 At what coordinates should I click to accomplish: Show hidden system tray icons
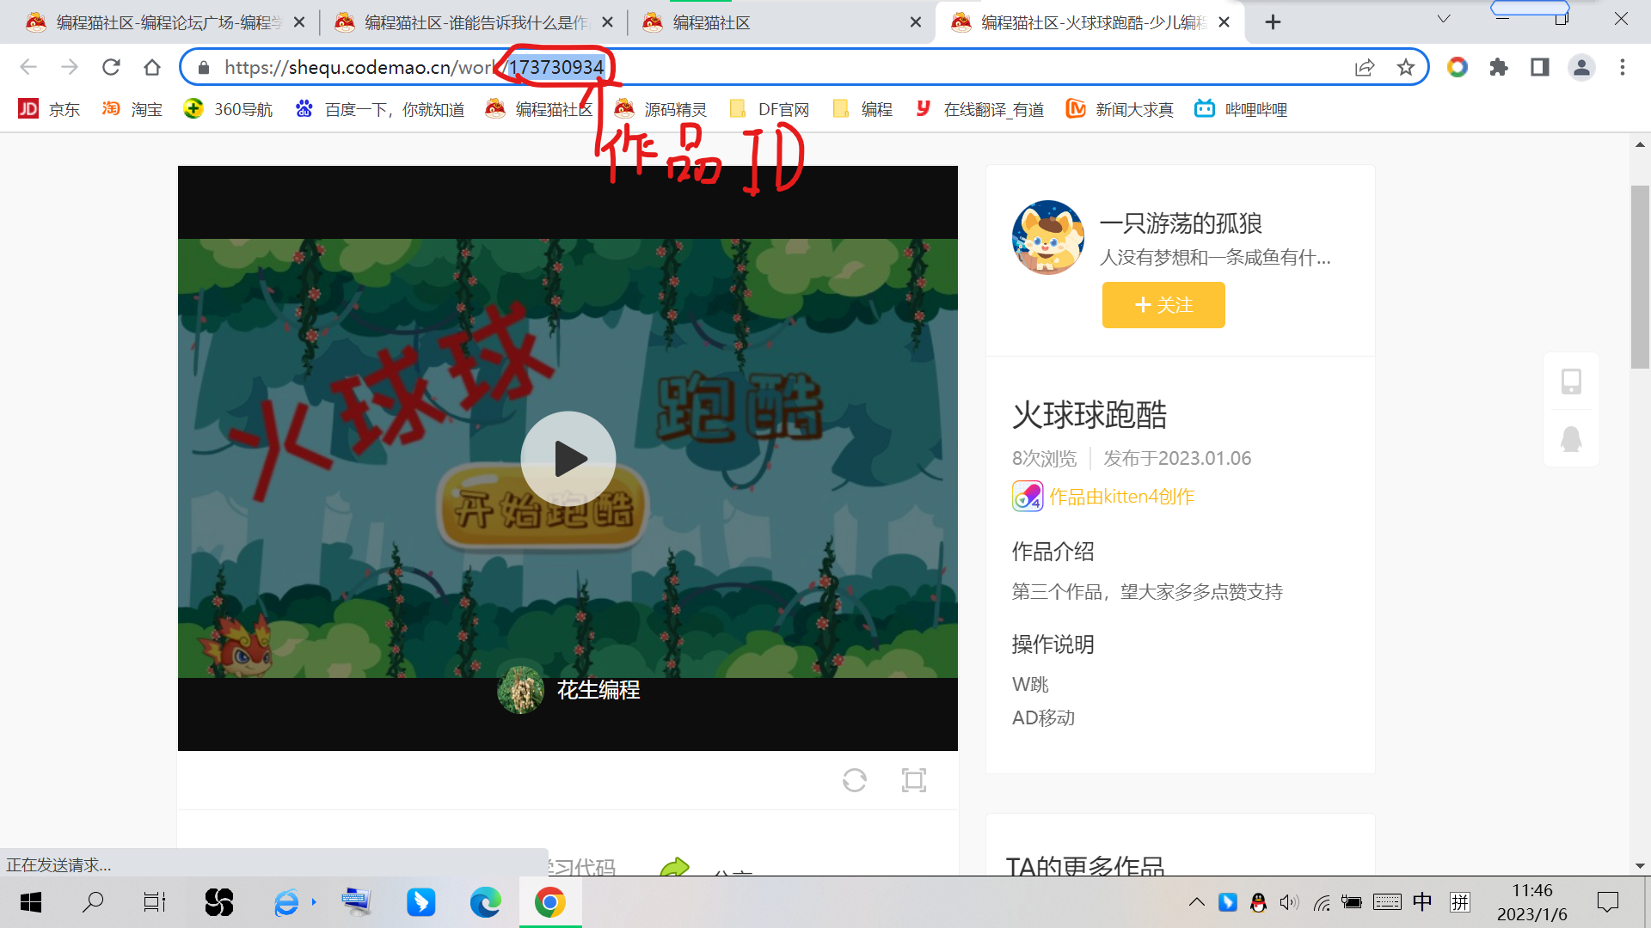pyautogui.click(x=1197, y=902)
